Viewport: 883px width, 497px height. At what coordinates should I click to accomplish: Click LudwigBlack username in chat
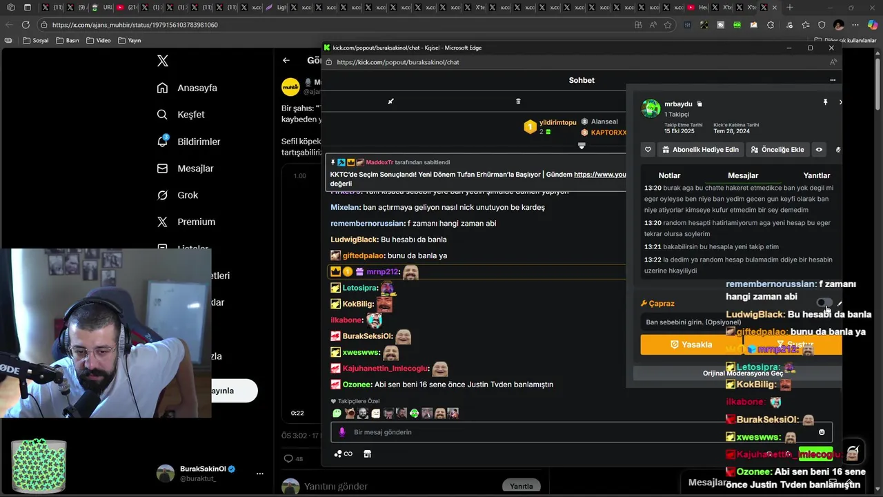point(355,240)
